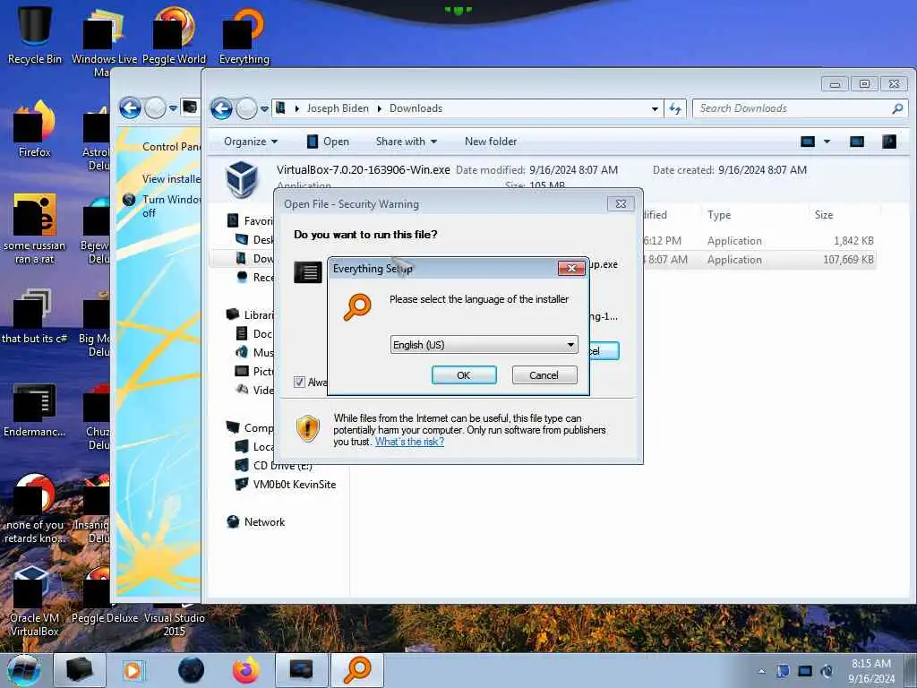Screen dimensions: 917x688
Task: Open Documents library in the navigation pane
Action: click(x=255, y=333)
